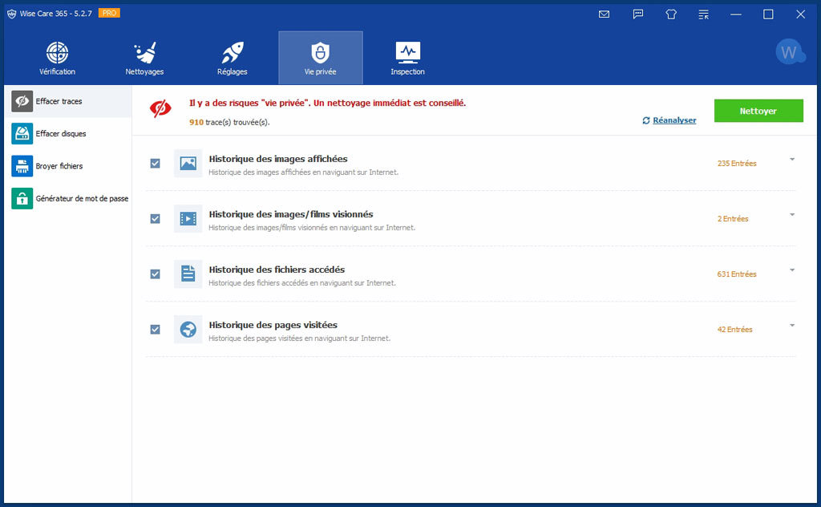Maximize the Wise Care 365 window
Viewport: 821px width, 507px height.
tap(768, 14)
